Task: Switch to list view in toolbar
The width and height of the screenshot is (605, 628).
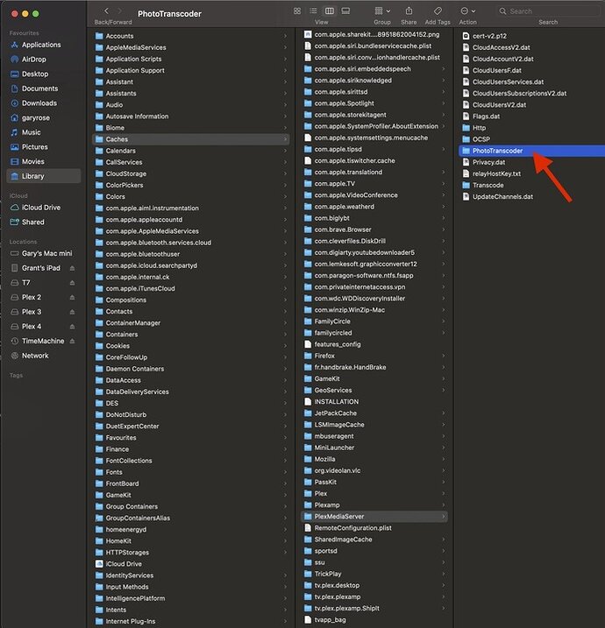Action: (x=313, y=11)
